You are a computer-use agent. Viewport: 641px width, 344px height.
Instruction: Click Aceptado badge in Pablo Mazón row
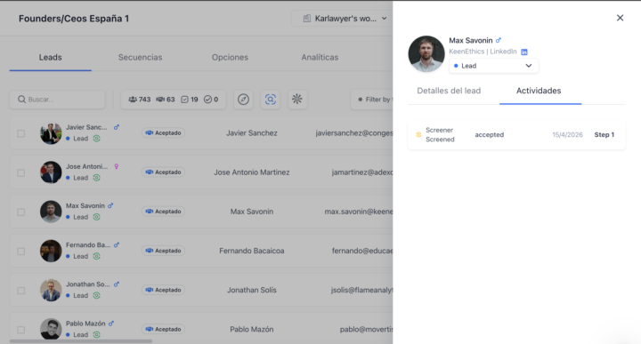coord(163,329)
